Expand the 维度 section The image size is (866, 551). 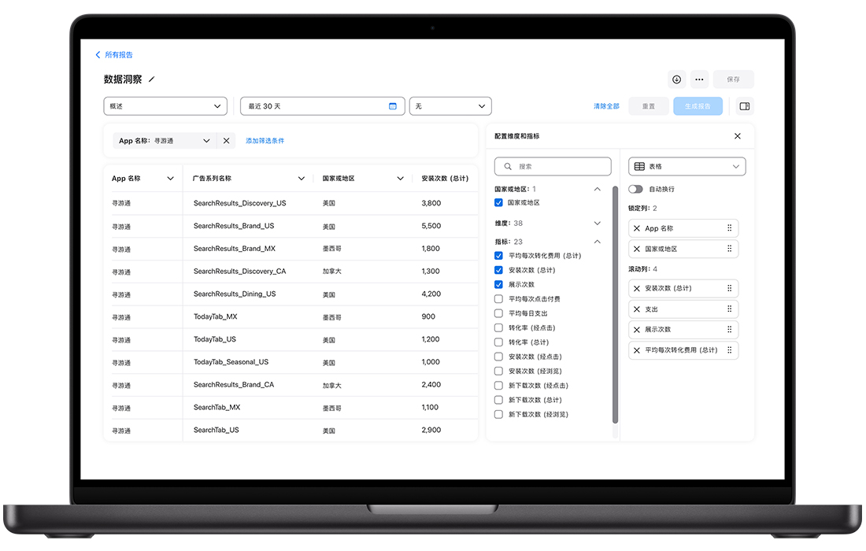(597, 224)
